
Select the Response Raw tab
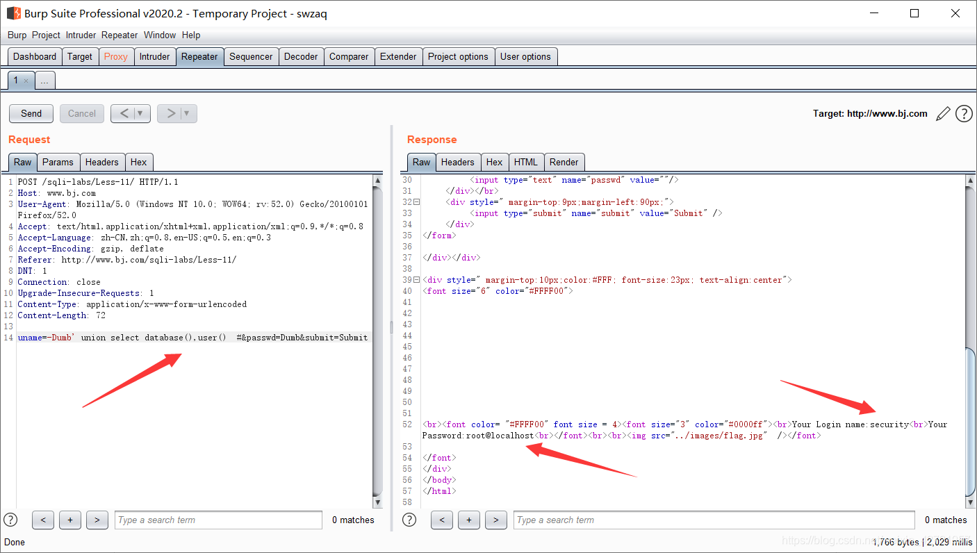(422, 162)
